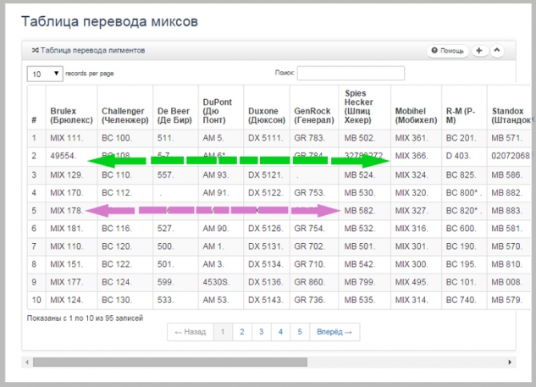Screen dimensions: 536x387
Task: Go to page 3 of the table
Action: pyautogui.click(x=261, y=332)
